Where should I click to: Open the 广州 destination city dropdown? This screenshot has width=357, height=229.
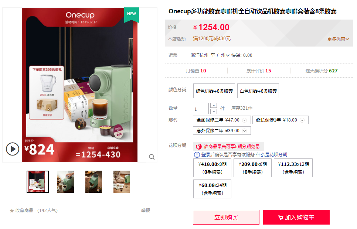click(x=223, y=55)
